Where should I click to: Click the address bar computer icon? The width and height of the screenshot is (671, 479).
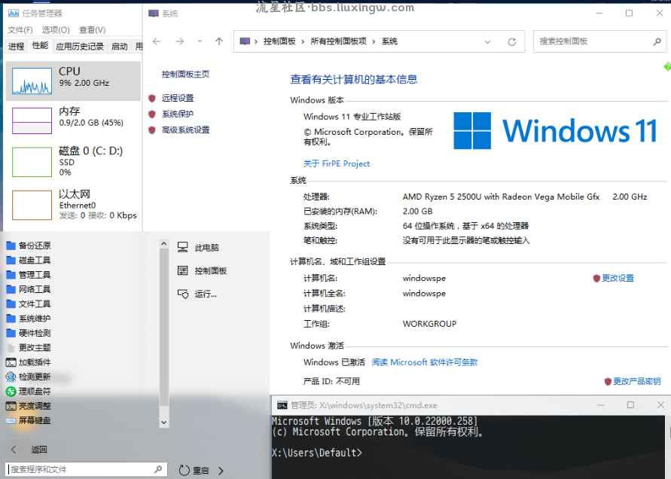click(x=245, y=41)
